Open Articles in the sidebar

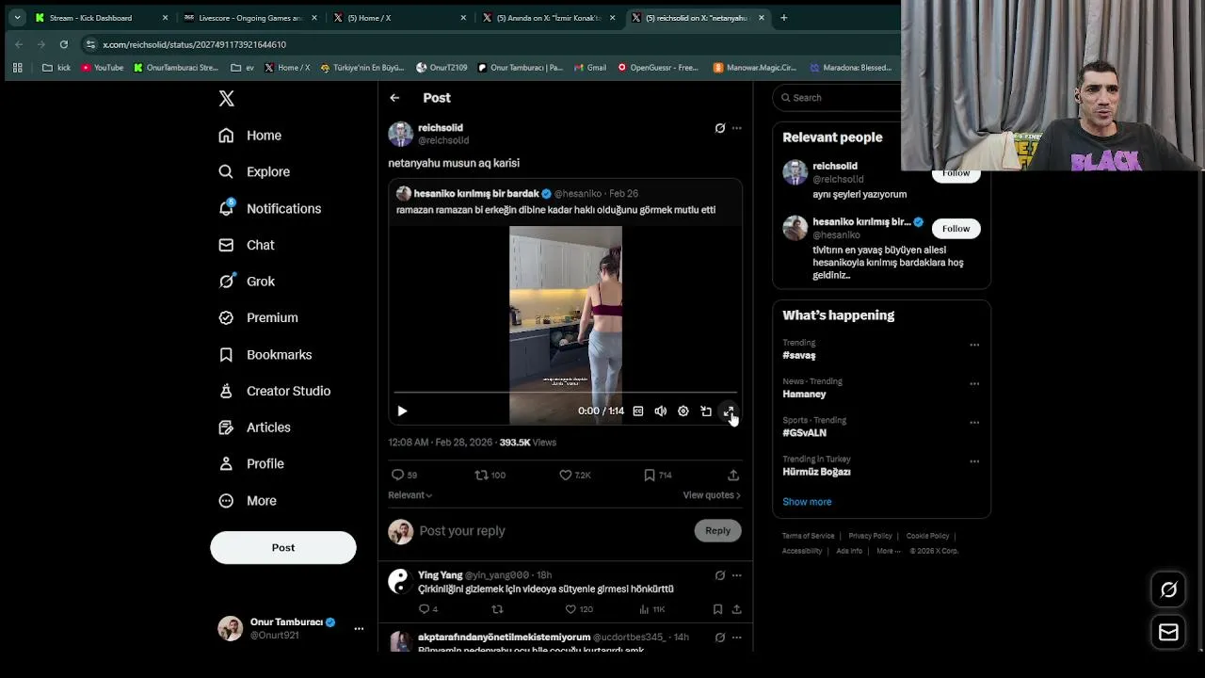point(254,428)
